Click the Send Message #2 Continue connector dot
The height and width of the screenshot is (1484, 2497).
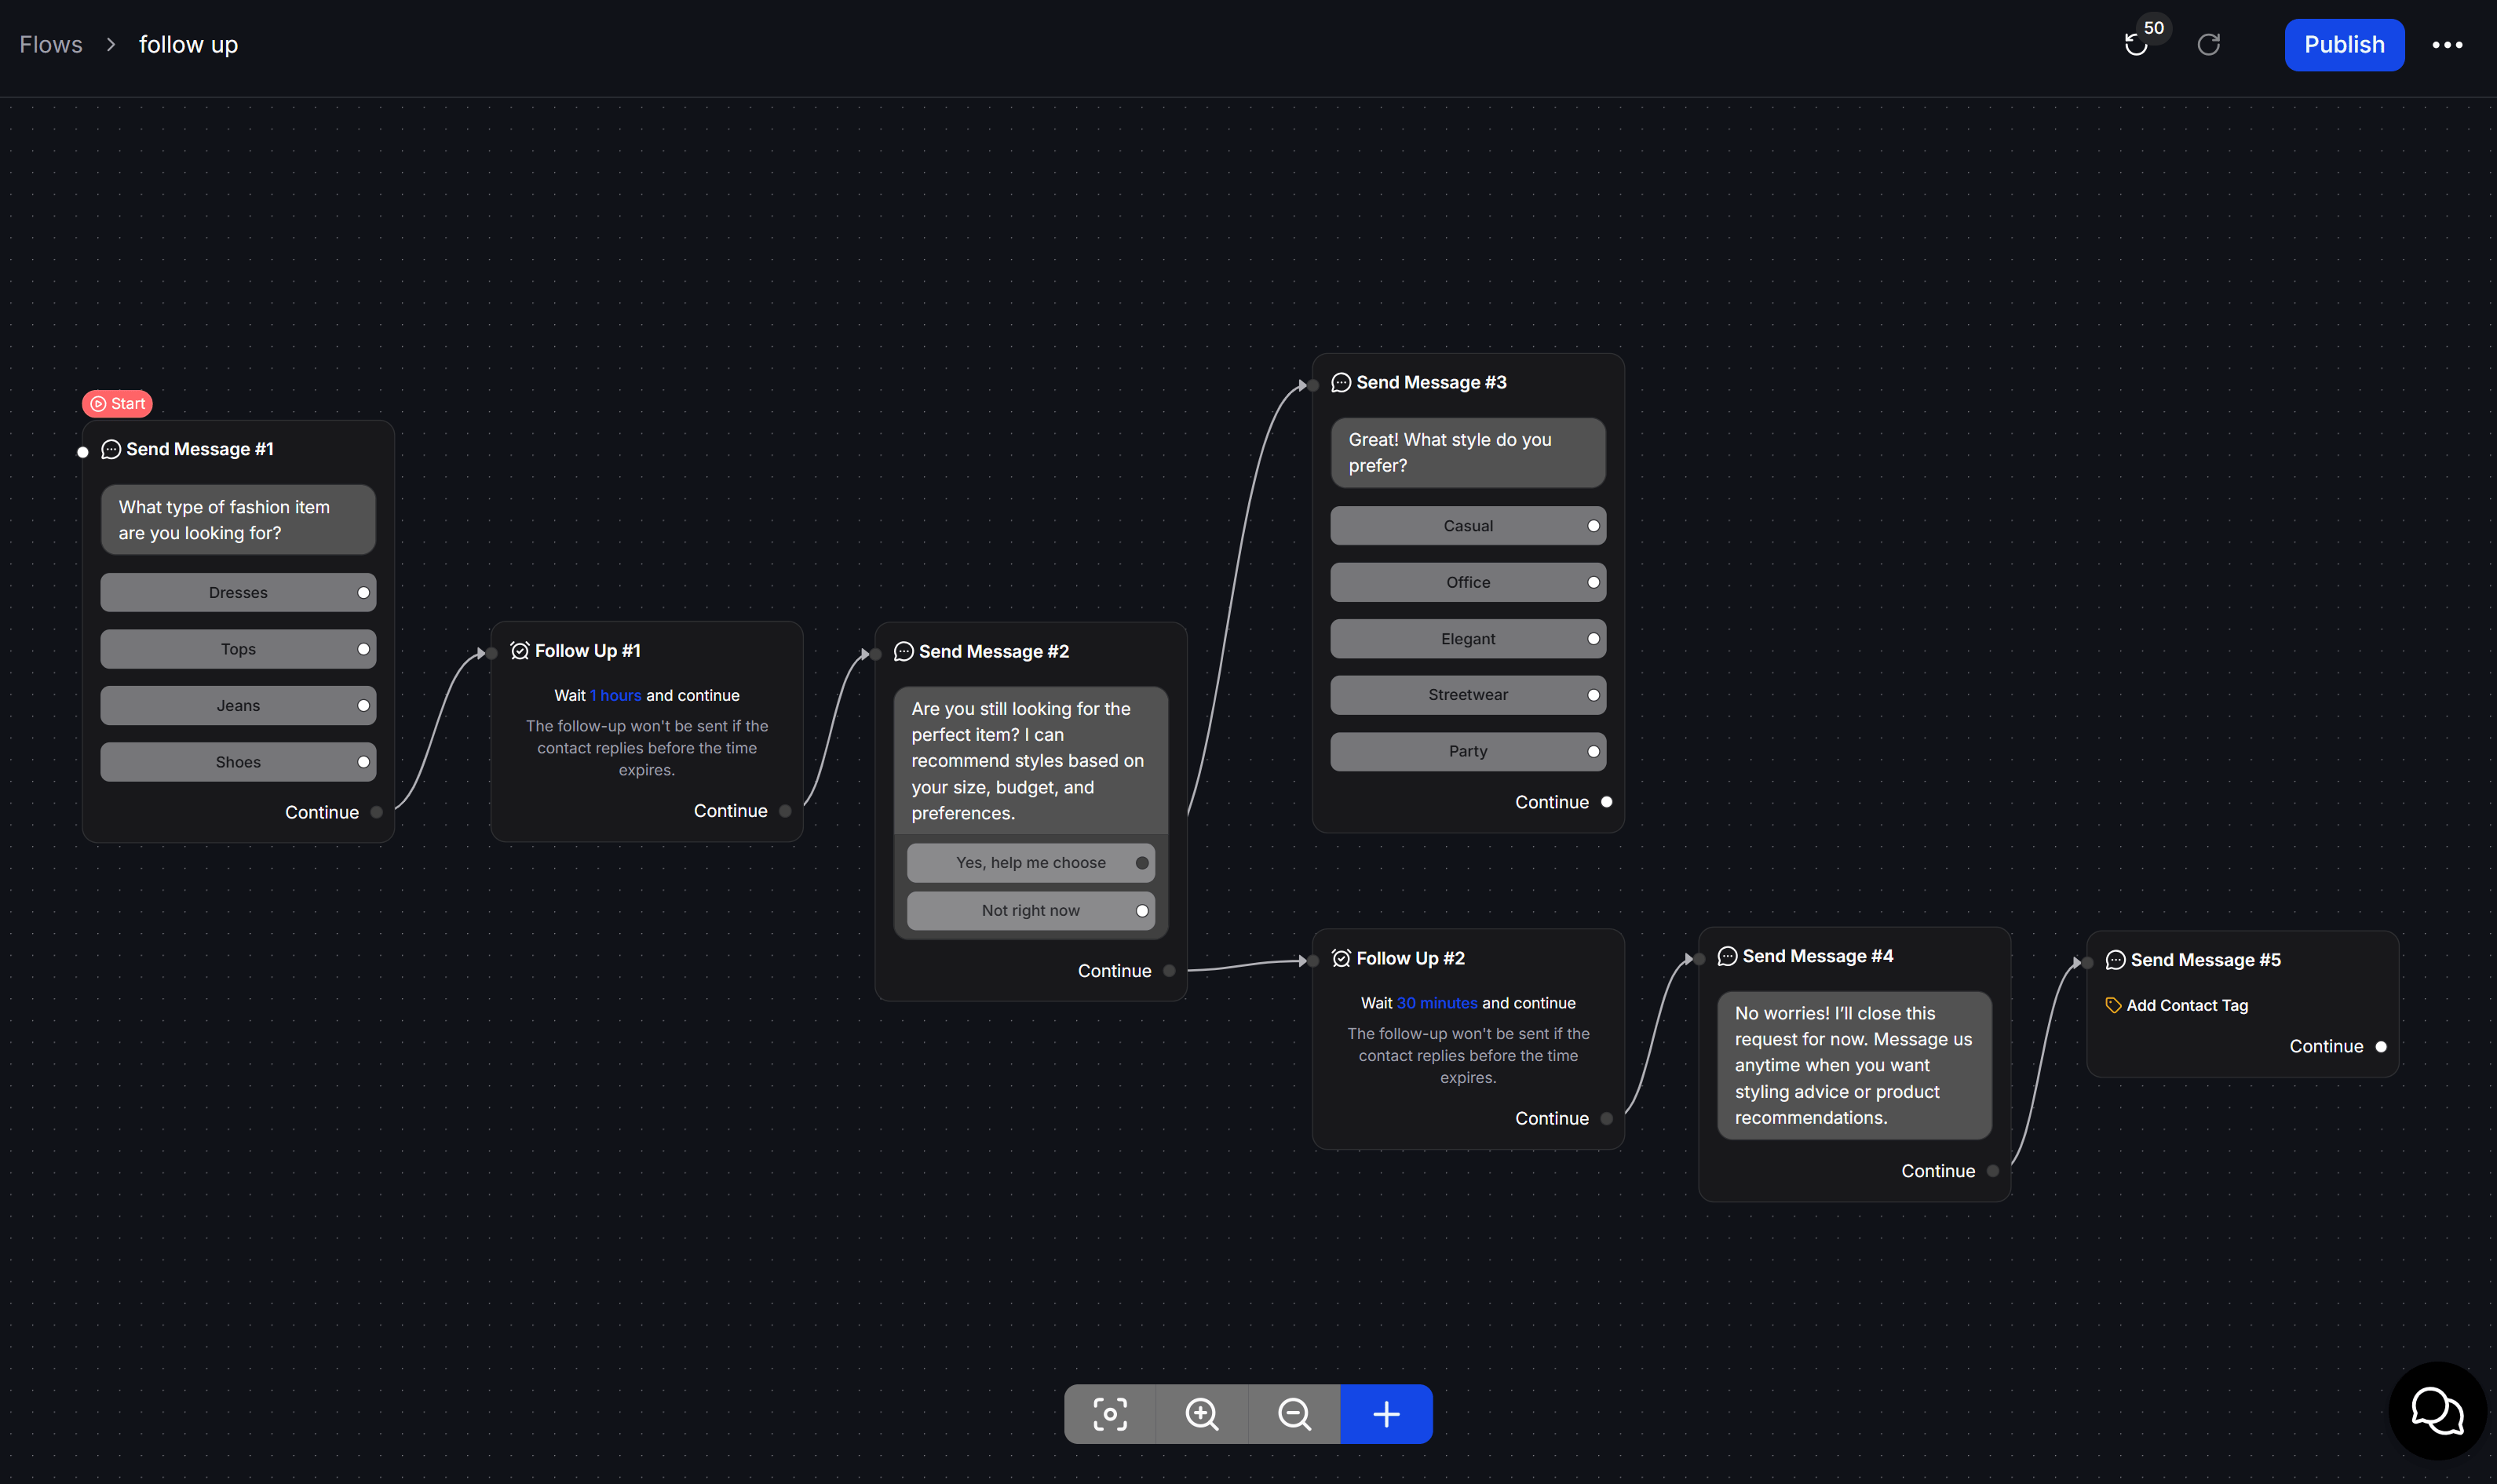pyautogui.click(x=1169, y=972)
